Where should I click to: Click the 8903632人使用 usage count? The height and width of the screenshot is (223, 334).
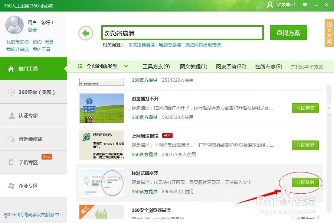tap(177, 192)
